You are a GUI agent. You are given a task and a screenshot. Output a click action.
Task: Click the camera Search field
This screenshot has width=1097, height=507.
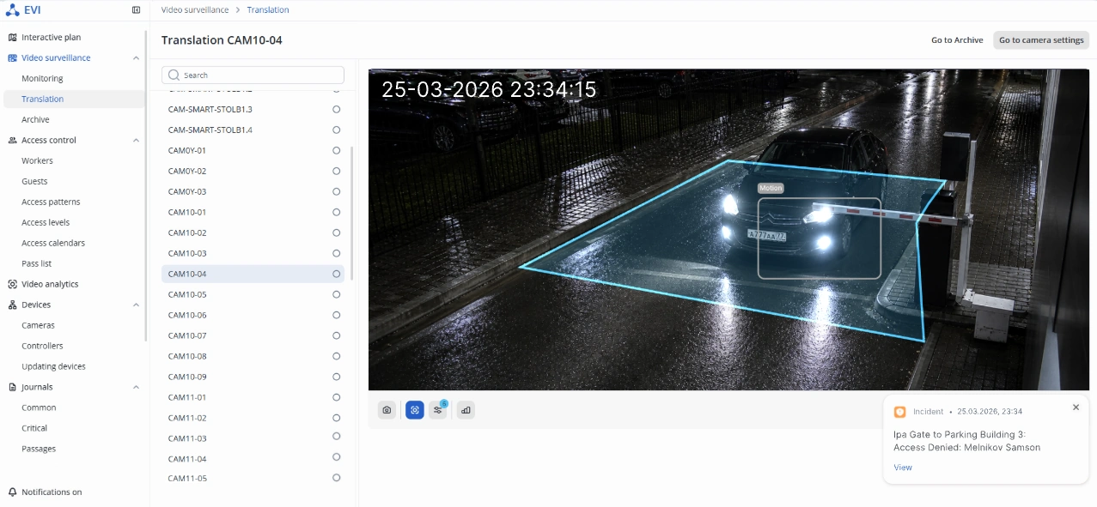253,75
